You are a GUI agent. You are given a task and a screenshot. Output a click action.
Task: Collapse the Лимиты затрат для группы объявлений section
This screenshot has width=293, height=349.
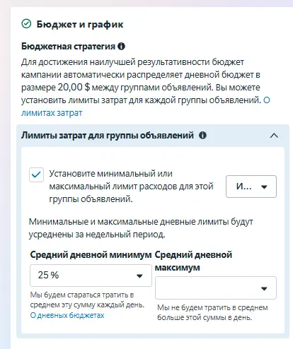click(274, 136)
